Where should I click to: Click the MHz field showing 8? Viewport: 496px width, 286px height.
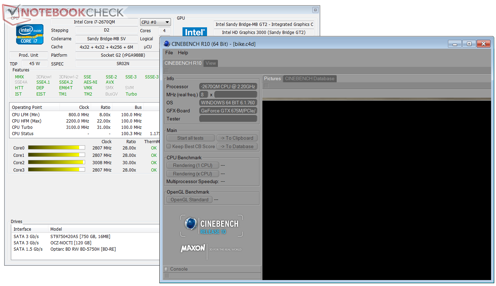204,95
